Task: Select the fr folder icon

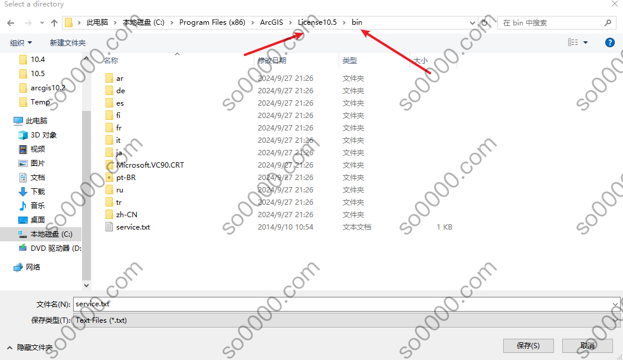Action: 110,127
